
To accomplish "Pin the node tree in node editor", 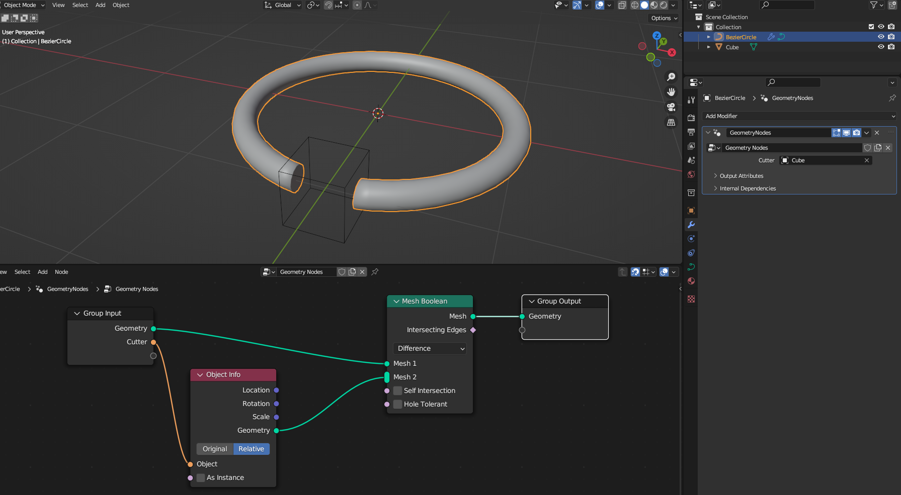I will 375,272.
